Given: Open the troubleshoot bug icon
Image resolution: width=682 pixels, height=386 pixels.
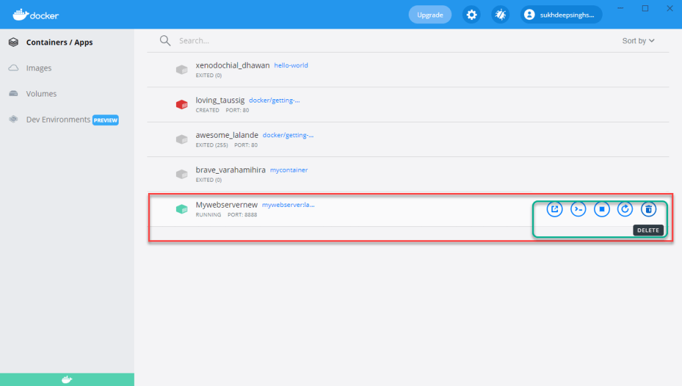Looking at the screenshot, I should point(500,15).
